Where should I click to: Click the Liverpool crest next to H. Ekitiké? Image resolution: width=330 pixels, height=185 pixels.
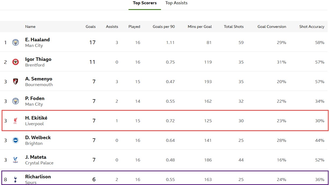pyautogui.click(x=16, y=121)
